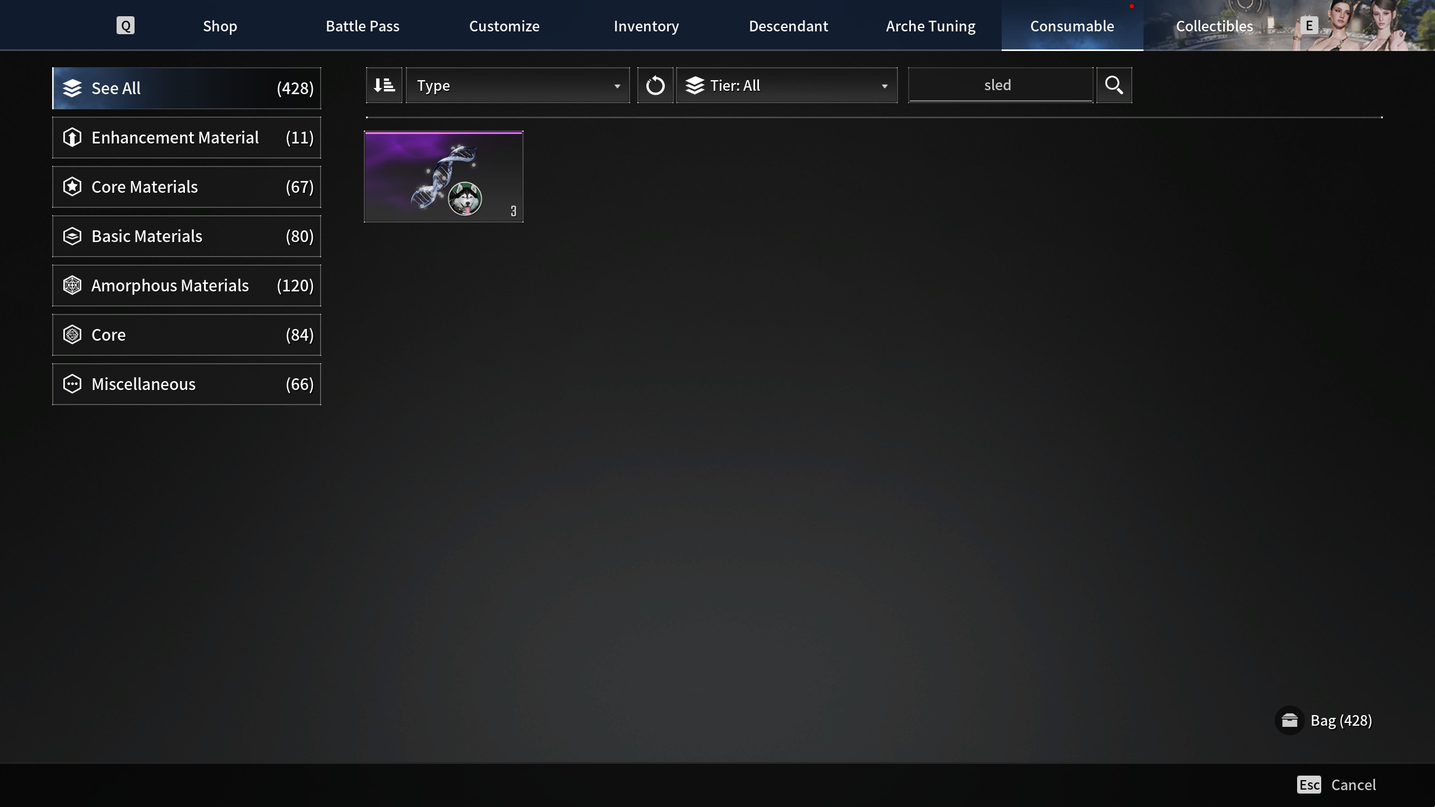Go to the Battle Pass tab
The width and height of the screenshot is (1435, 807).
(362, 26)
